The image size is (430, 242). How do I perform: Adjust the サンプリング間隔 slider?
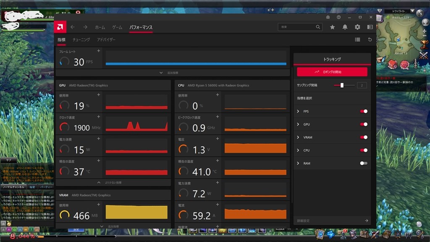click(342, 85)
